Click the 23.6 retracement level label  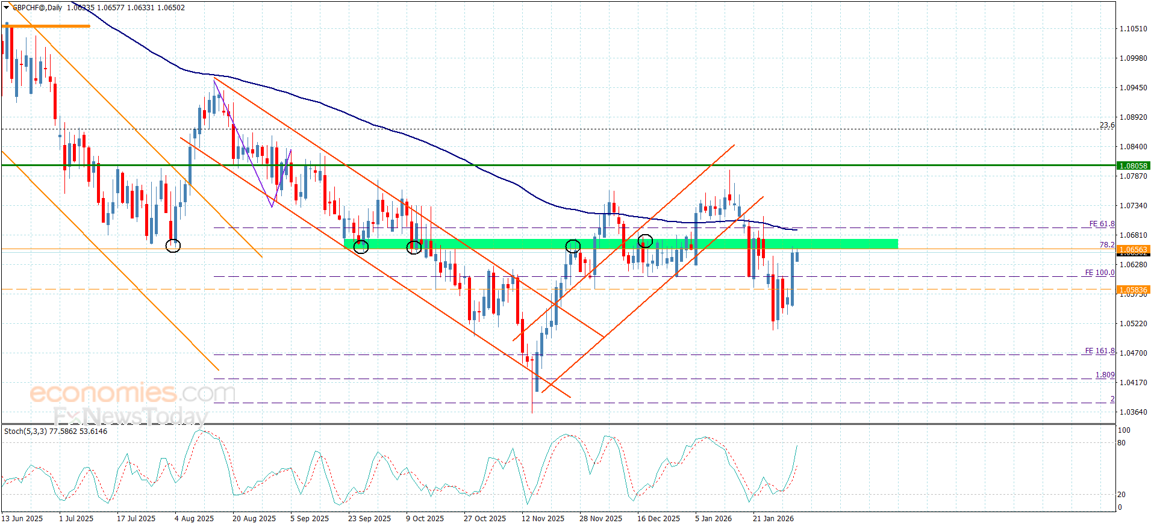pos(1107,125)
